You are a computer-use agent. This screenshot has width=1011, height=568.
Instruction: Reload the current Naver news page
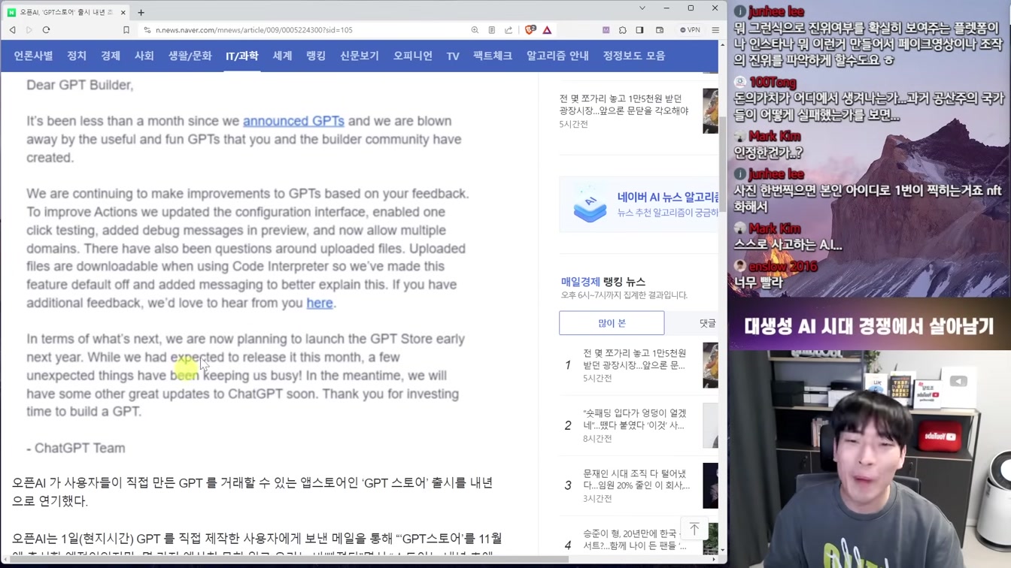[46, 30]
